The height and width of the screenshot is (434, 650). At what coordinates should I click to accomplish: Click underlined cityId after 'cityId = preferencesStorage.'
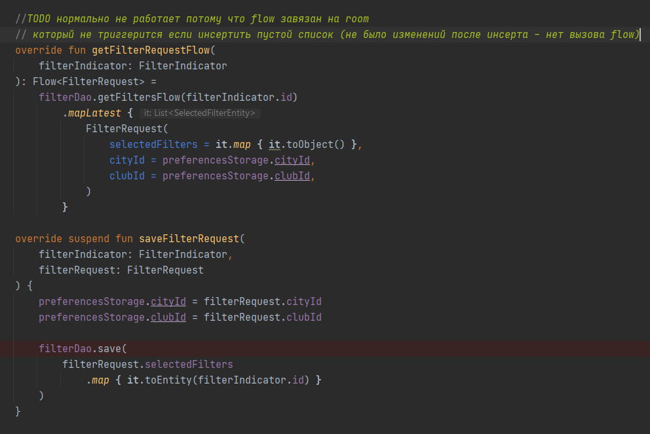[292, 160]
